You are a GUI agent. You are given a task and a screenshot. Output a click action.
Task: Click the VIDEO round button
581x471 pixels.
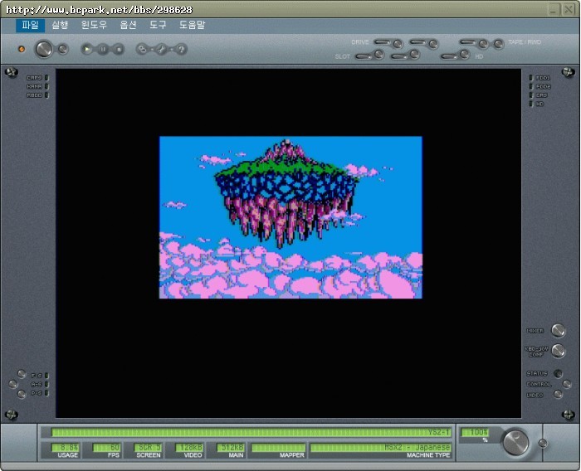(558, 395)
